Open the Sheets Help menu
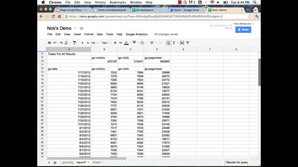298x167 pixels. point(119,34)
